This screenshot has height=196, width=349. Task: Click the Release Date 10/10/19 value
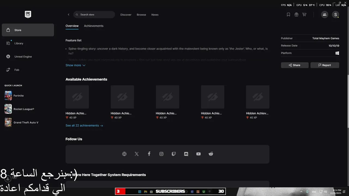[334, 46]
